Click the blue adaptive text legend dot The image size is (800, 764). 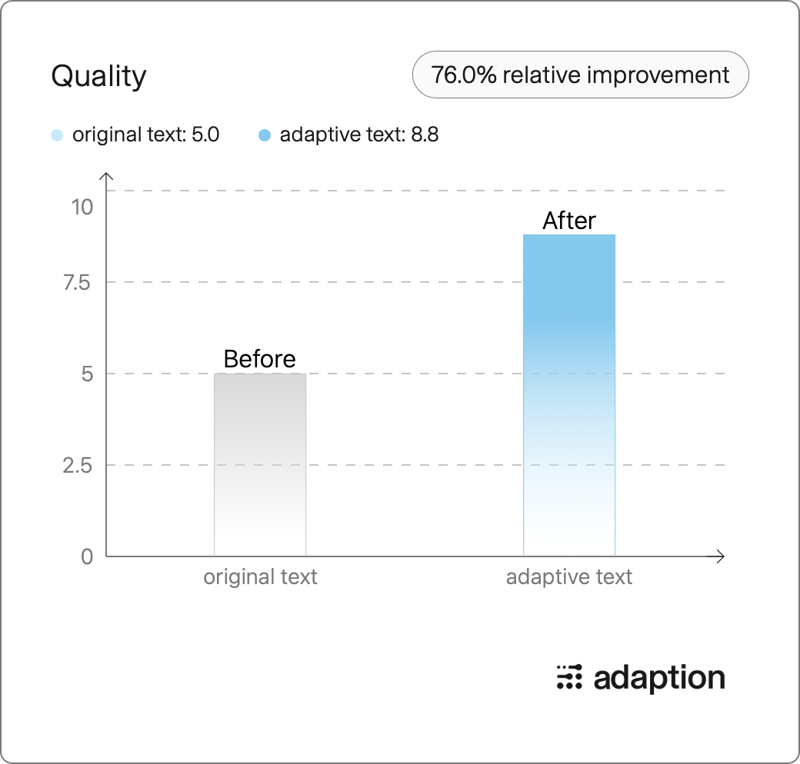[265, 135]
